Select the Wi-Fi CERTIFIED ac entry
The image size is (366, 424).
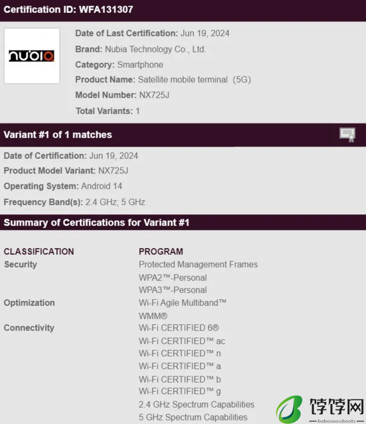[x=182, y=342]
